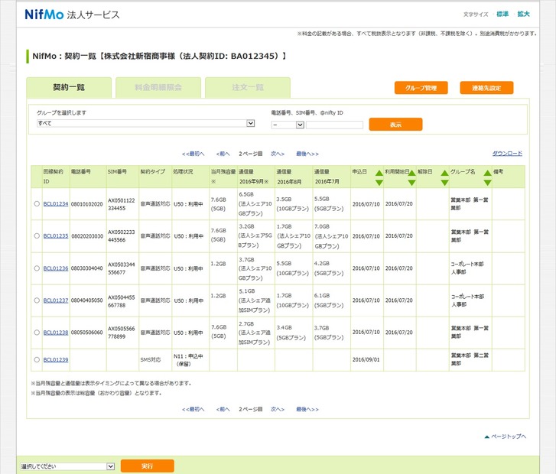
Task: Open the 選択してください action dropdown
Action: [67, 466]
